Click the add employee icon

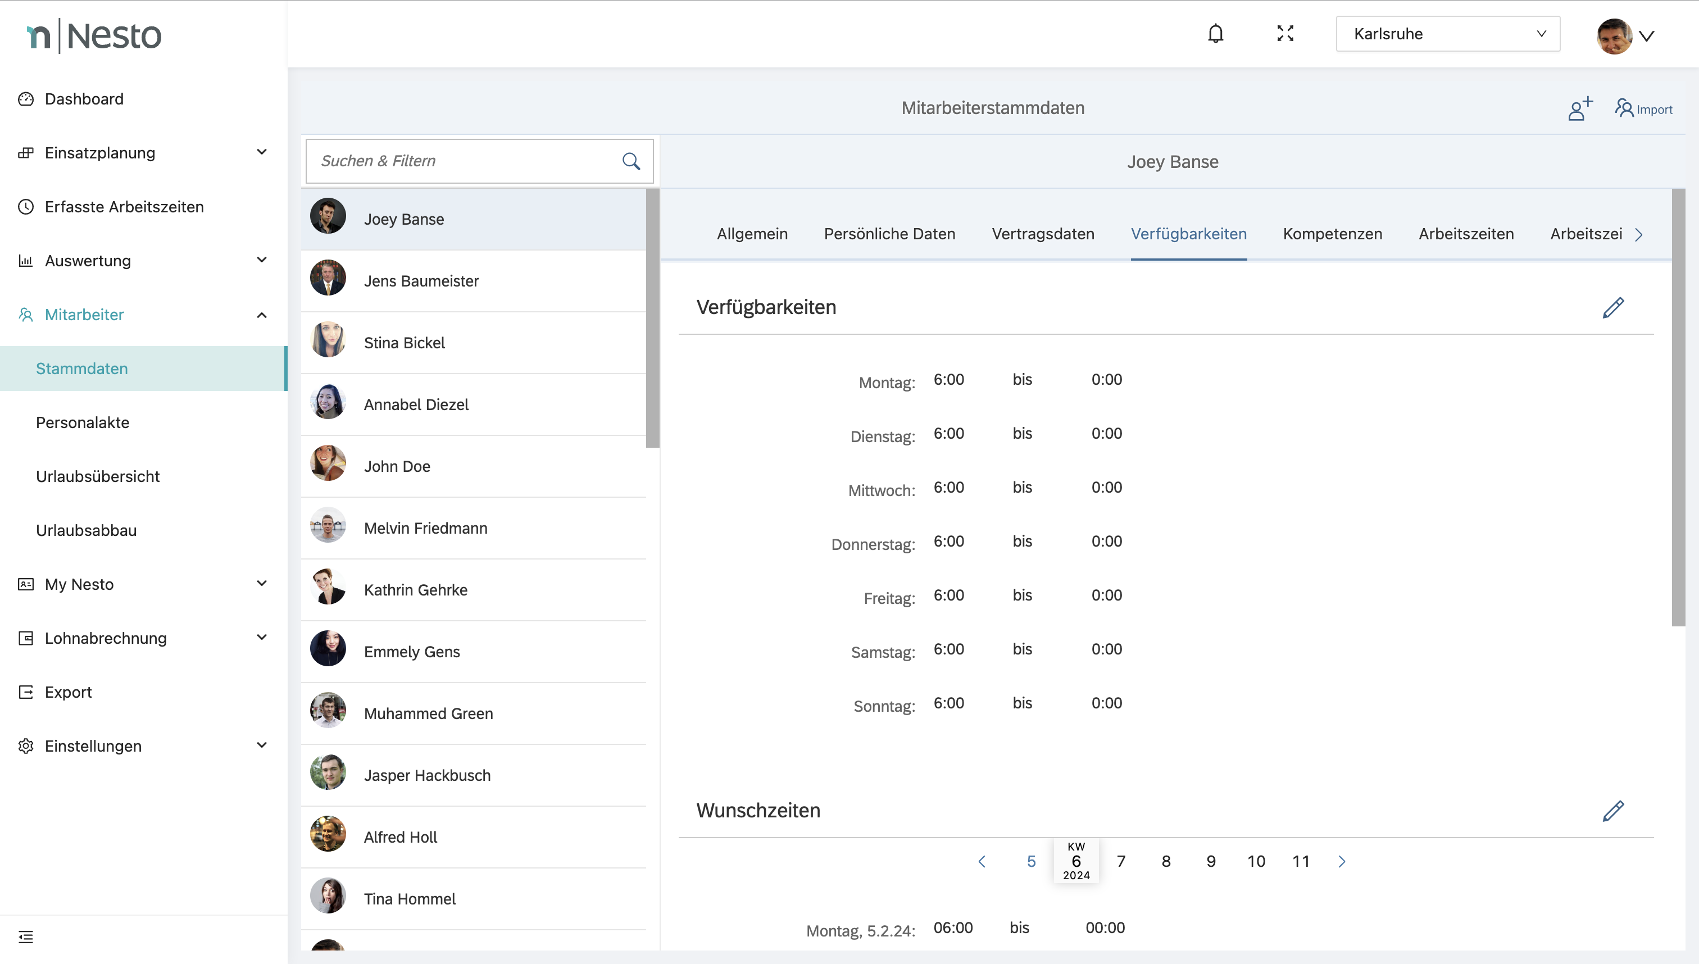click(x=1580, y=108)
